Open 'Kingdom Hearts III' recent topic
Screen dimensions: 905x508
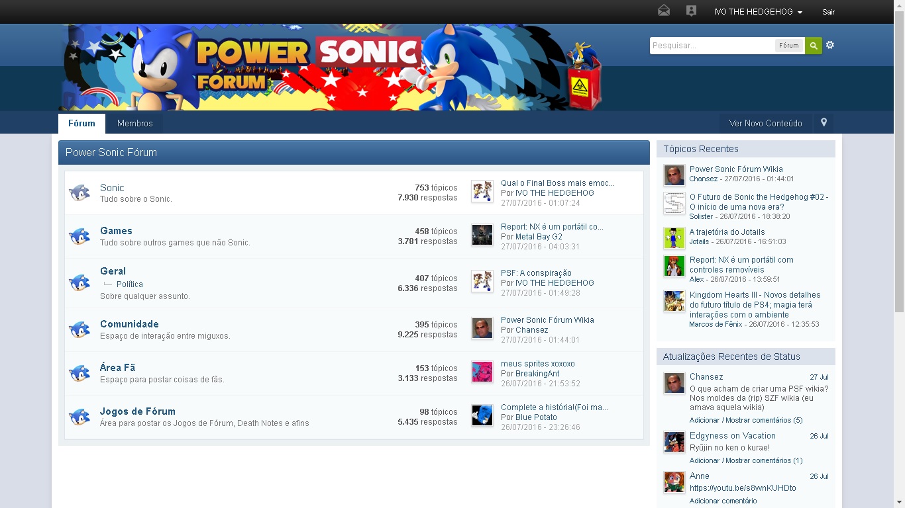pyautogui.click(x=755, y=305)
